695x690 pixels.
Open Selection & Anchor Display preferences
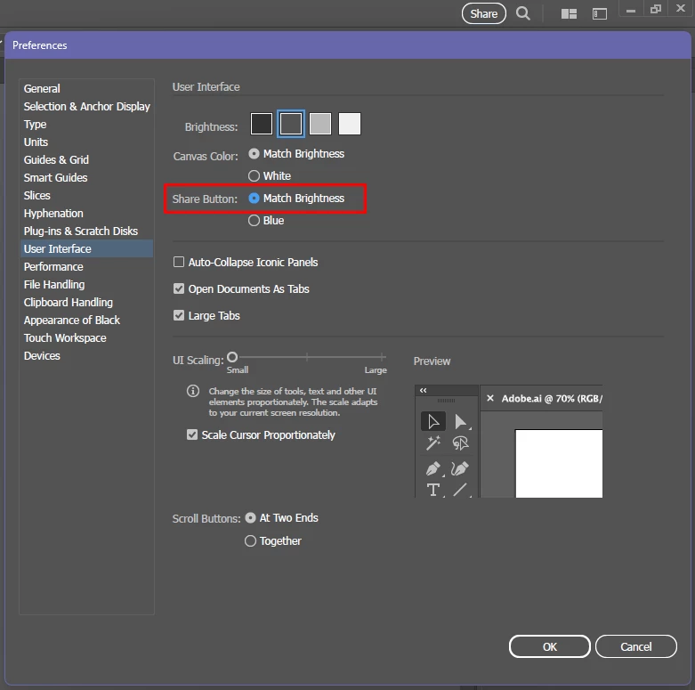coord(87,107)
